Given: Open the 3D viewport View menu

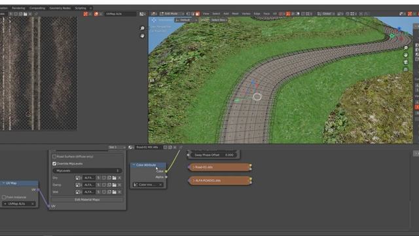Looking at the screenshot, I should (206, 14).
